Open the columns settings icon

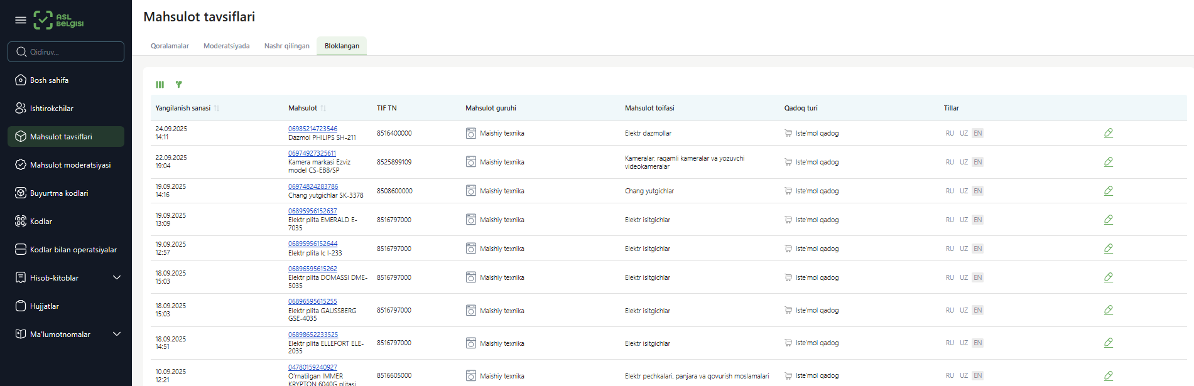click(160, 85)
